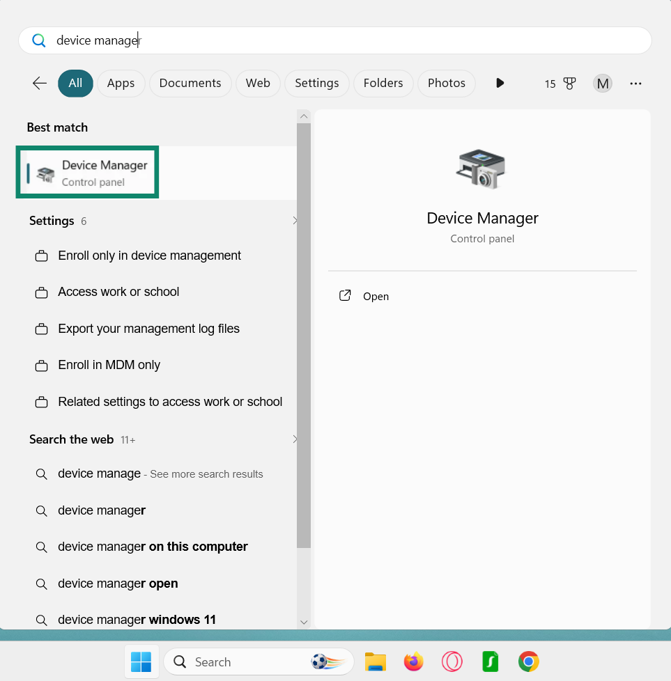Switch to the Web filter

(258, 83)
